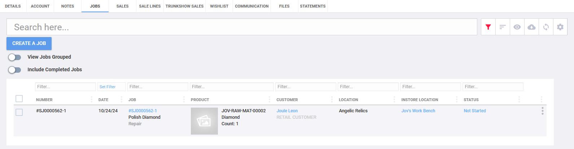Viewport: 574px width, 149px height.
Task: Select the JOBS tab
Action: click(95, 6)
